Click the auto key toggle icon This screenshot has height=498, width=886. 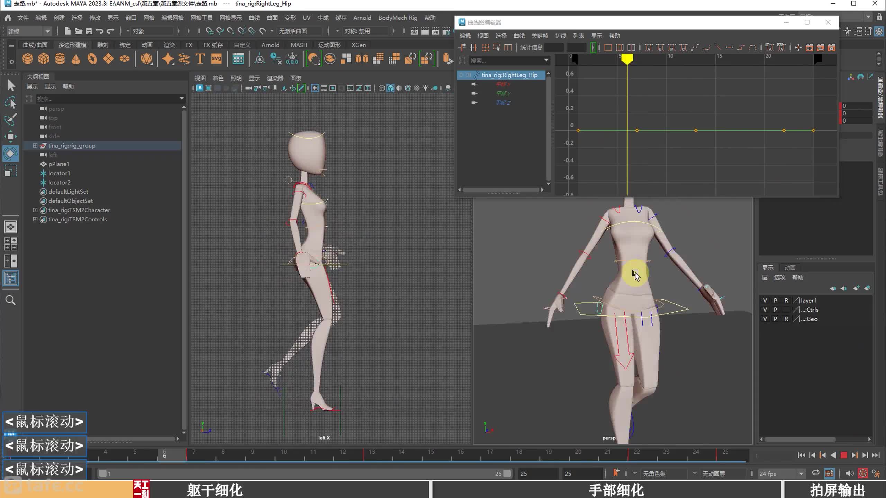coord(863,473)
